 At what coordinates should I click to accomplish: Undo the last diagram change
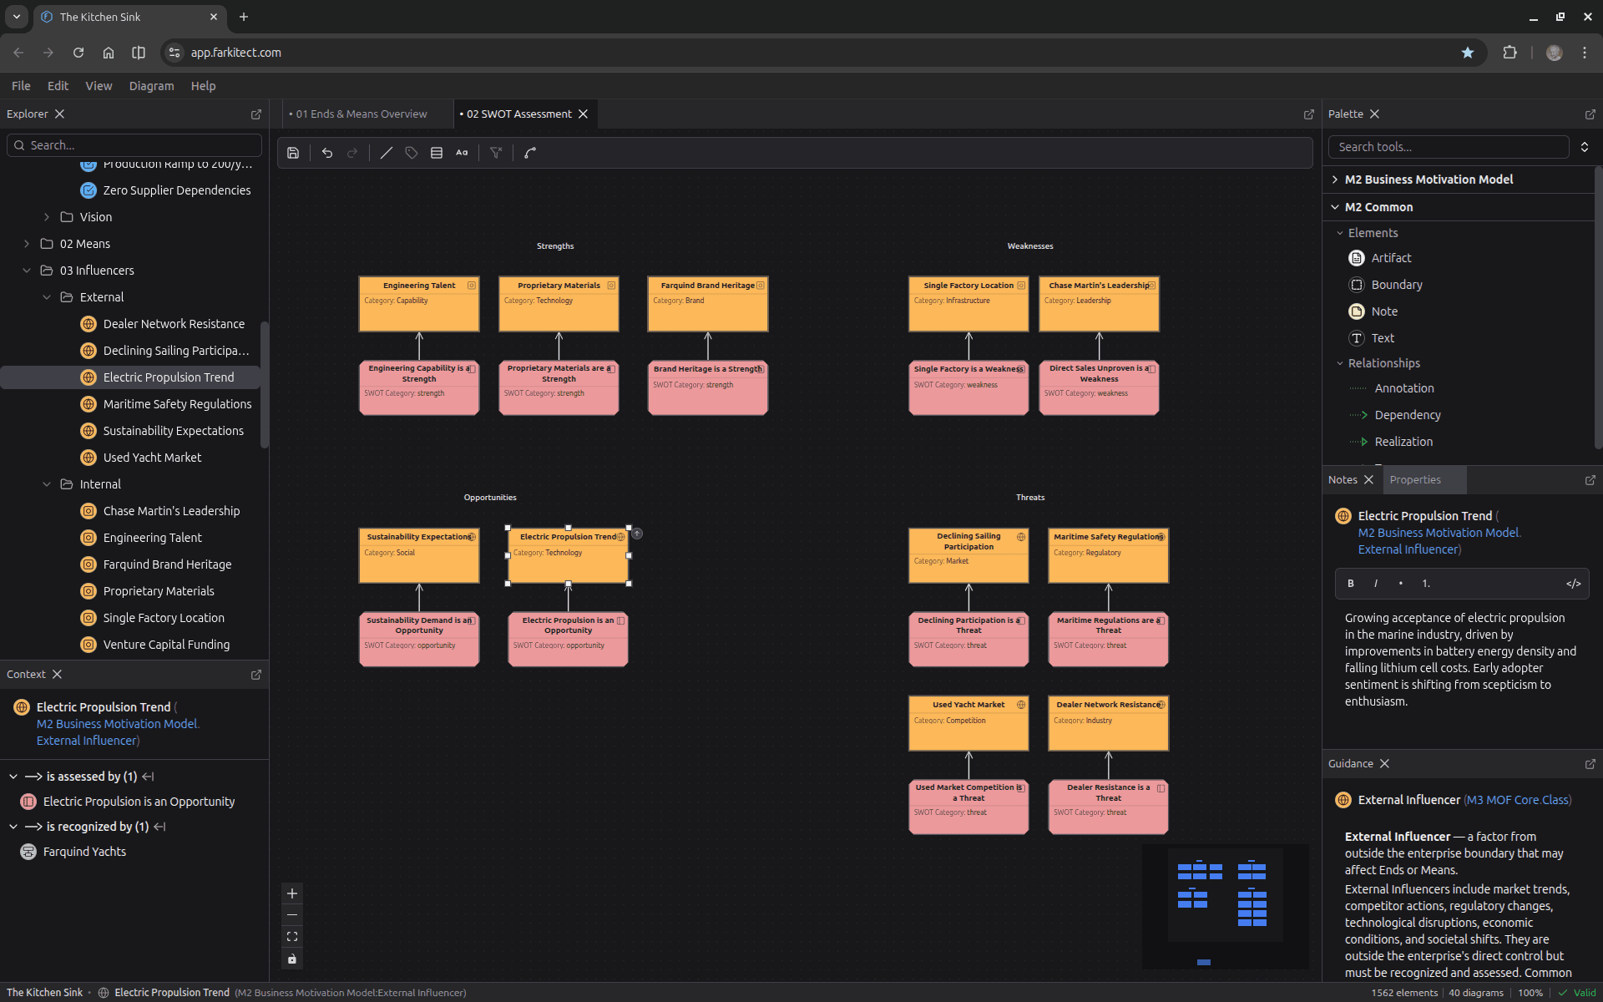327,153
